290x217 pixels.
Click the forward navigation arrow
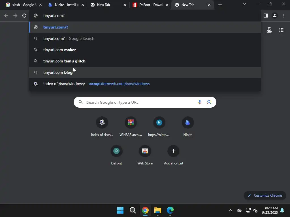pos(15,16)
